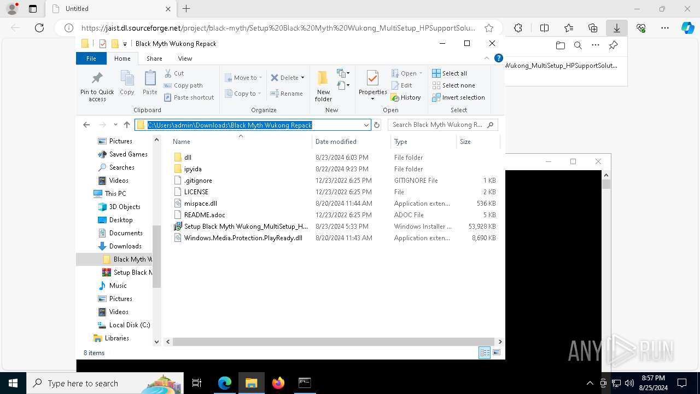Click the History button in Open group
This screenshot has height=394, width=700.
click(406, 97)
